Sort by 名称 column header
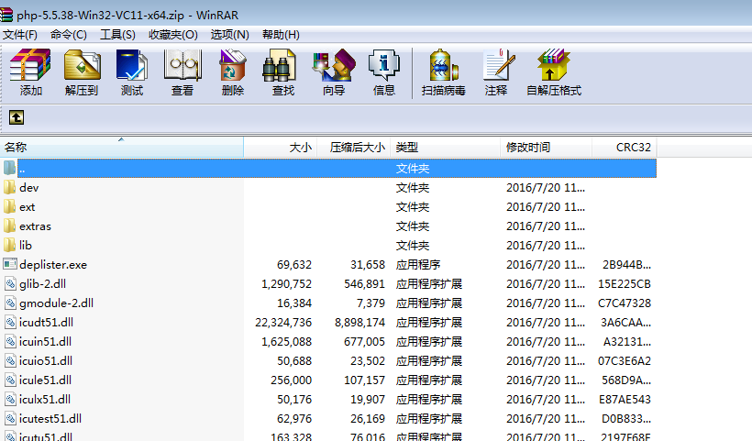The height and width of the screenshot is (441, 752). (122, 148)
